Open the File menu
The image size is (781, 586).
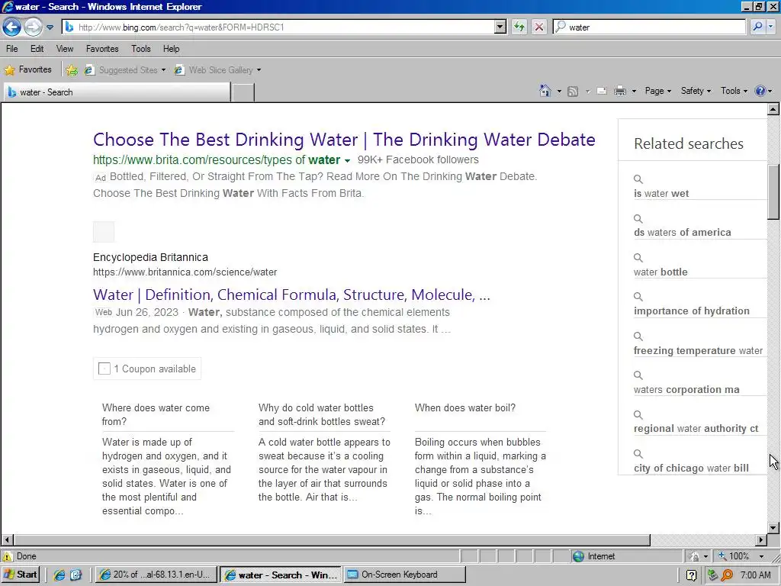(x=12, y=49)
